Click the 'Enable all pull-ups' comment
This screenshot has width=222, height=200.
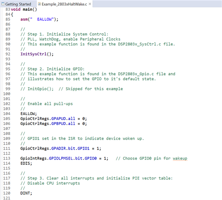[46, 104]
